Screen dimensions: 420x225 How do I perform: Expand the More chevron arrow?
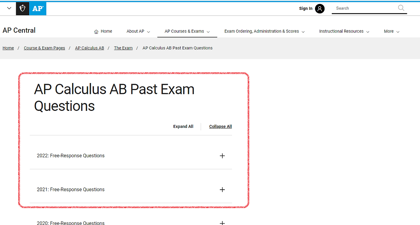(x=398, y=32)
